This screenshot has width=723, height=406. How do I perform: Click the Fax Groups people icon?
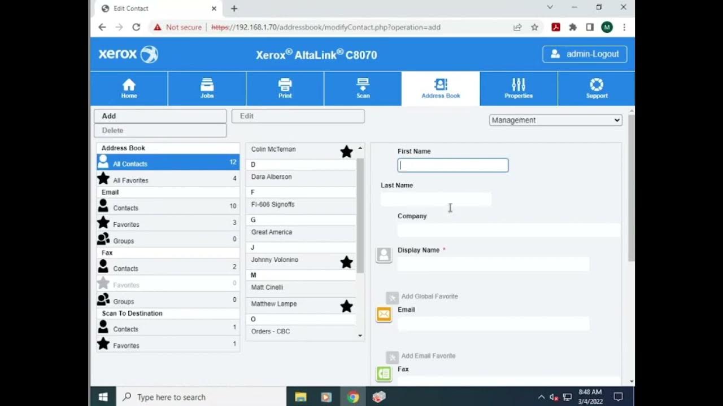point(103,299)
